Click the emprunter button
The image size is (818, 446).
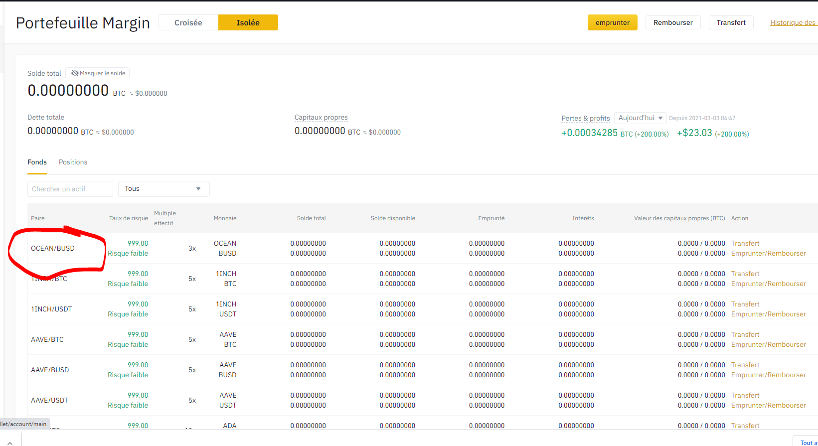click(612, 22)
